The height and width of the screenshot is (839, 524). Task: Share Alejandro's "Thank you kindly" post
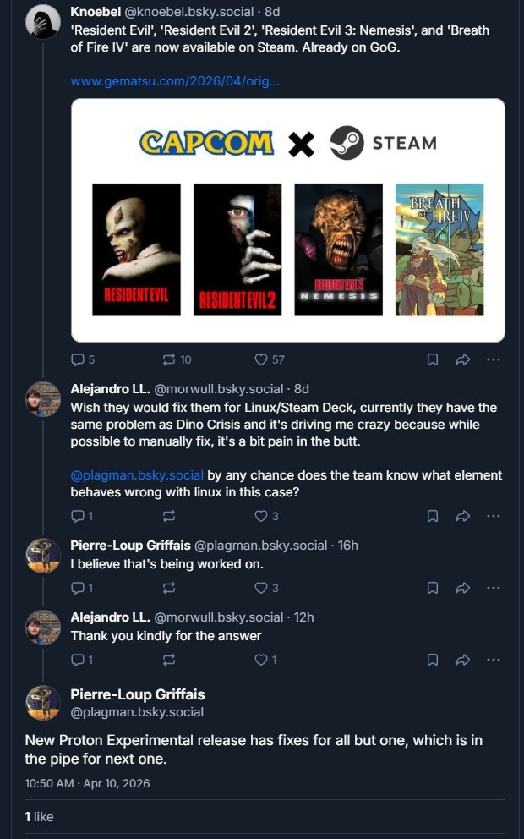[462, 659]
